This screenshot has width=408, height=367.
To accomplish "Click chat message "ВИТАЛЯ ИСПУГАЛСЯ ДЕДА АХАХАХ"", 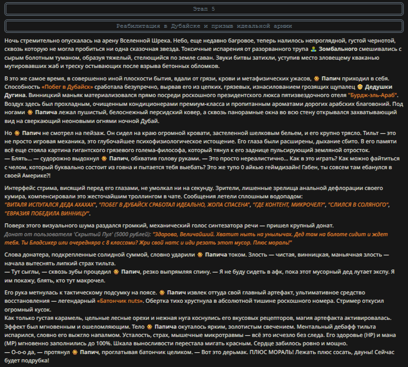I will point(50,205).
